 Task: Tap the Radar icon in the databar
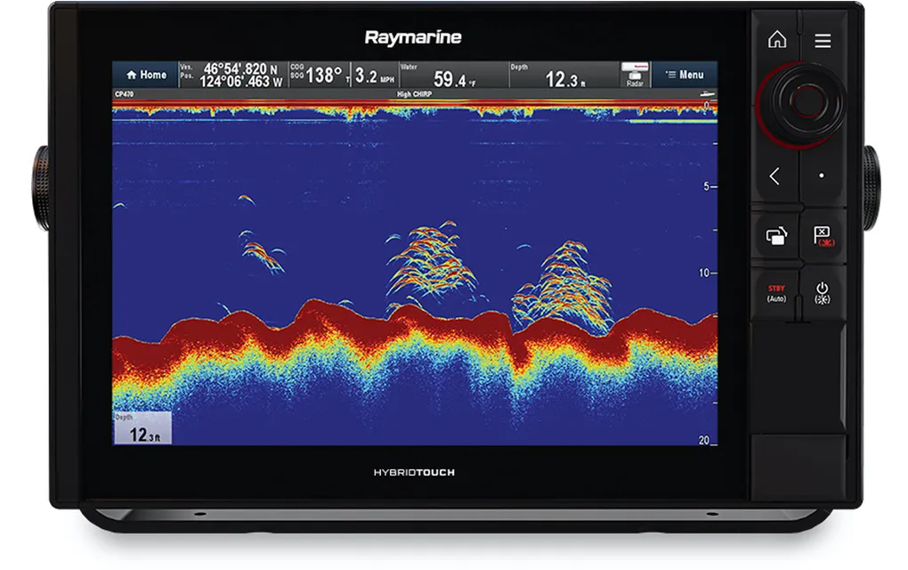[x=633, y=75]
